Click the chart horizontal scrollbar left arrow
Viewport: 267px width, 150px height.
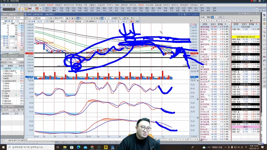click(26, 139)
